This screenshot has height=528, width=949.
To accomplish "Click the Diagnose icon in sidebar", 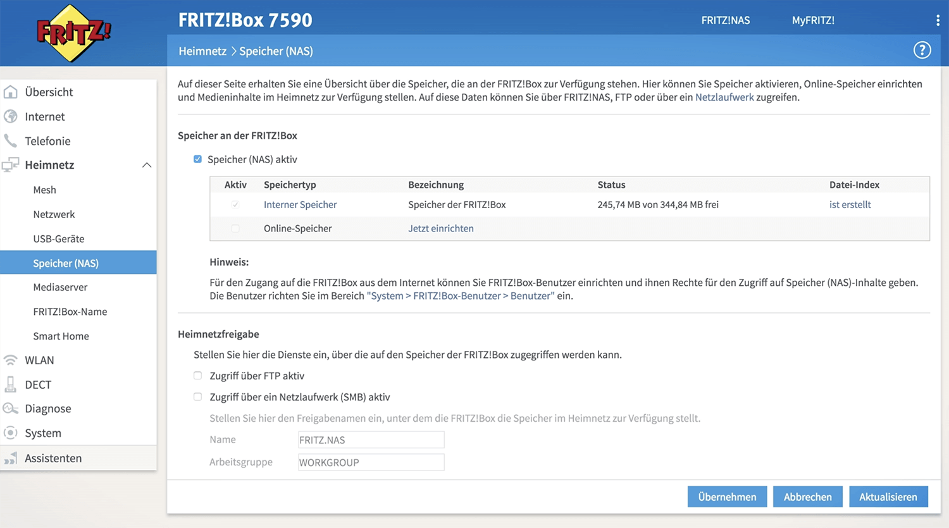I will pos(11,408).
